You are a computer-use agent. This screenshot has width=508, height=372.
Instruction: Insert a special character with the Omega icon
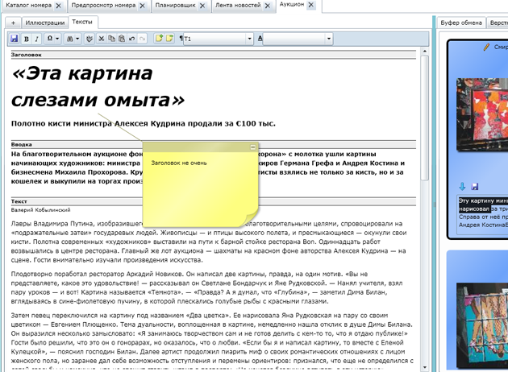pyautogui.click(x=50, y=39)
